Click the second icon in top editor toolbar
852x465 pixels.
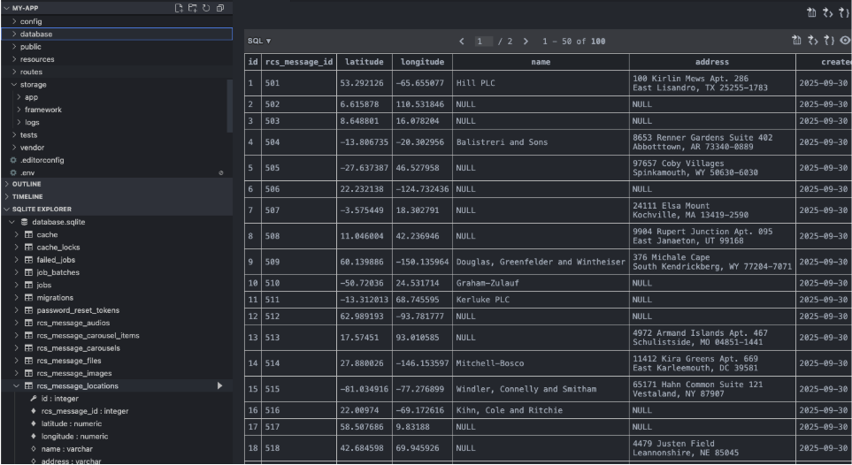pos(828,12)
